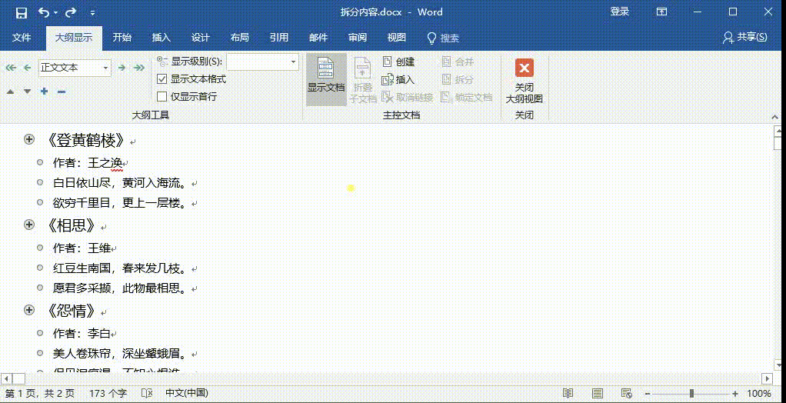Open the 审阅 tab
Screen dimensions: 786x403
tap(357, 38)
